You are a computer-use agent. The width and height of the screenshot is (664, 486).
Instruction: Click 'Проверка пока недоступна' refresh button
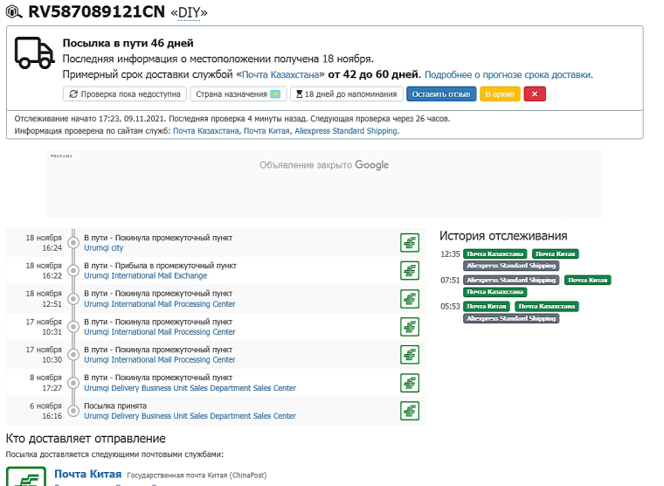(x=125, y=94)
